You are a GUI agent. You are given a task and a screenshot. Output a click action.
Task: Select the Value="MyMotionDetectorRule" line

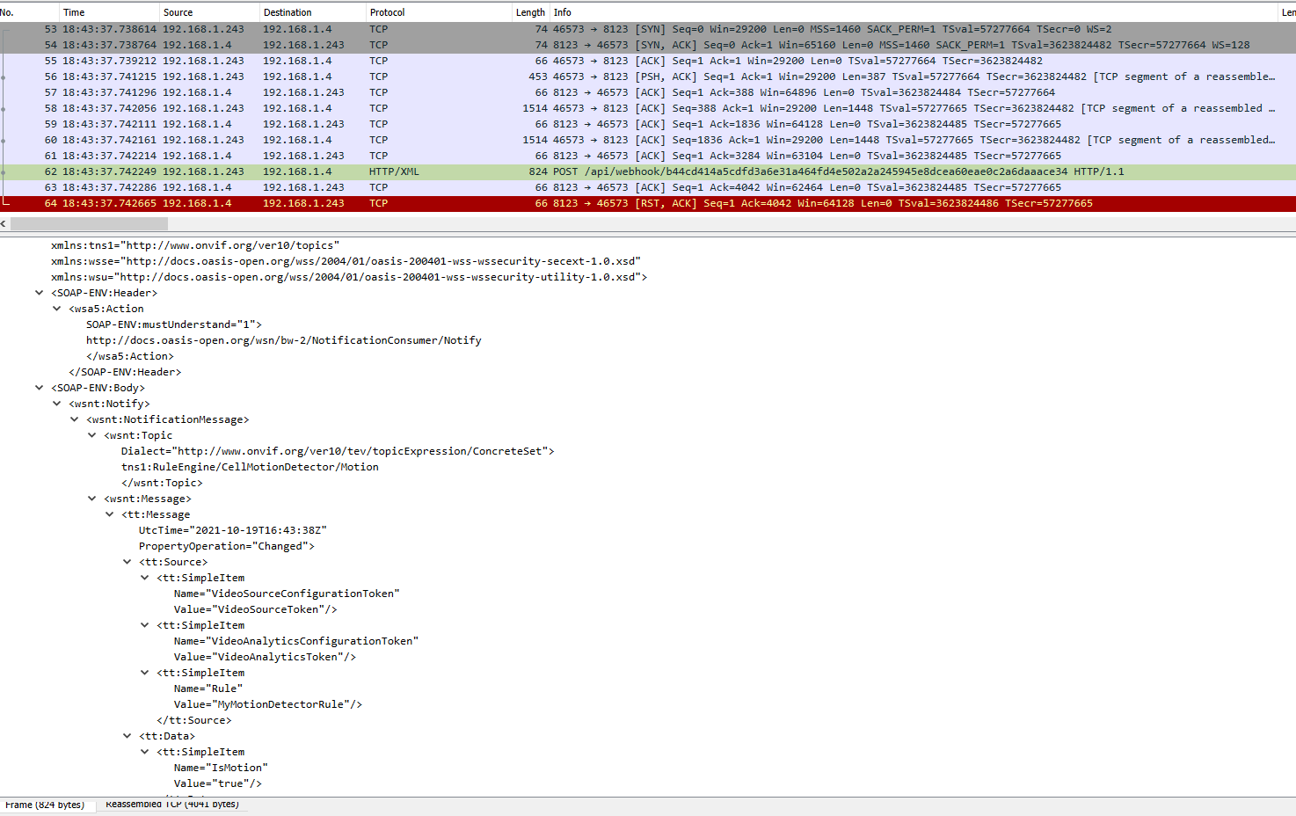point(268,704)
